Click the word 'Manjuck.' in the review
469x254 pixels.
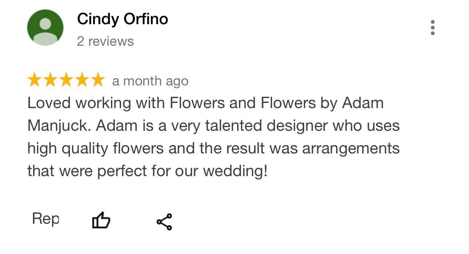[59, 126]
